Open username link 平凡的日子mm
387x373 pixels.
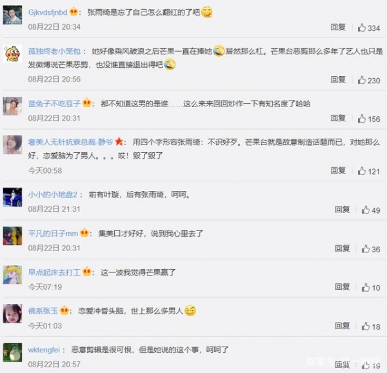[x=53, y=233]
